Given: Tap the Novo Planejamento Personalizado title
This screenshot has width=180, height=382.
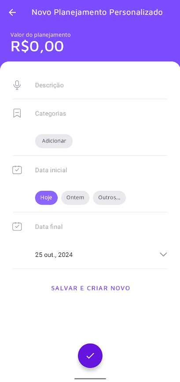Looking at the screenshot, I should pos(97,12).
